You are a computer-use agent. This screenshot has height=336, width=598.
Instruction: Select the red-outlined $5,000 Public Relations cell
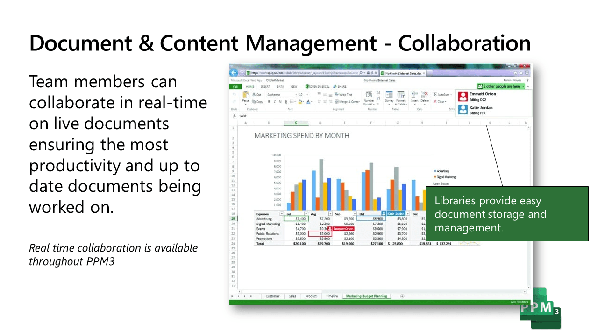pyautogui.click(x=320, y=234)
